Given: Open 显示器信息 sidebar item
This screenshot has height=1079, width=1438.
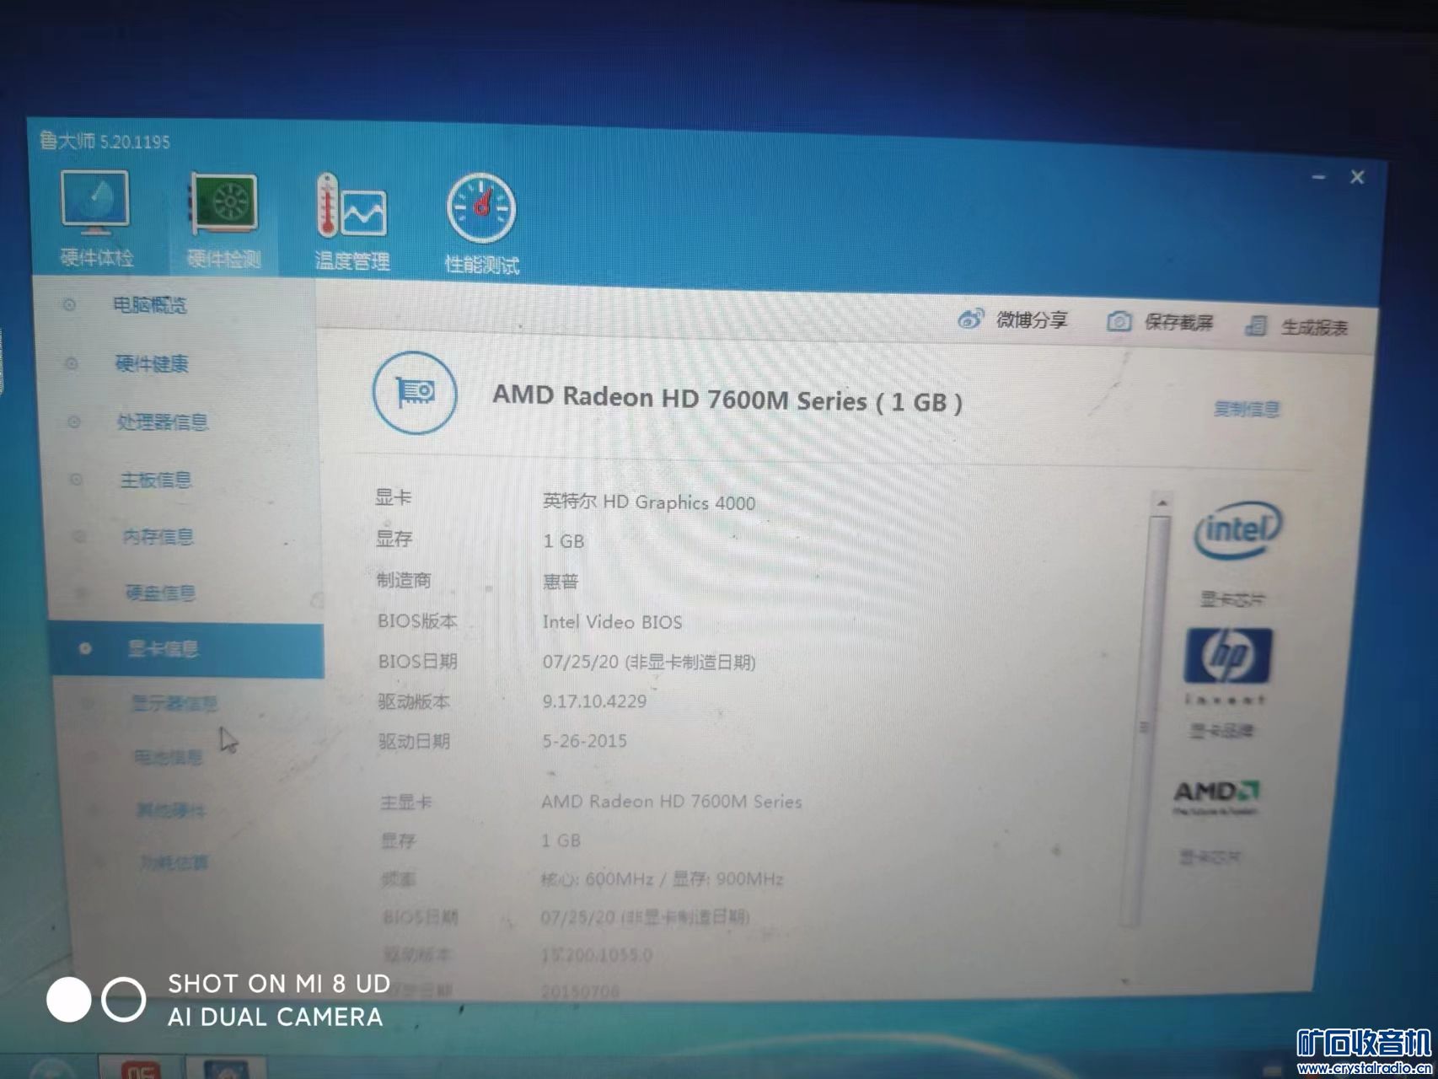Looking at the screenshot, I should coord(174,703).
